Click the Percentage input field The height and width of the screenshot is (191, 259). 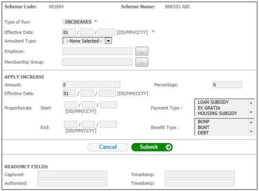pyautogui.click(x=227, y=85)
